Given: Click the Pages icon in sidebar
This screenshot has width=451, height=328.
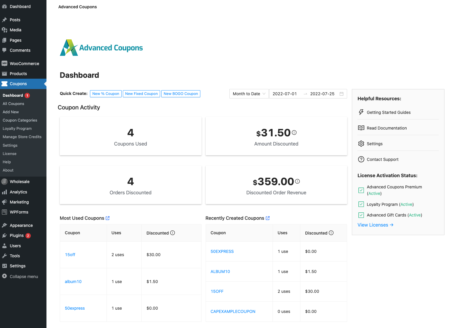Looking at the screenshot, I should pyautogui.click(x=4, y=40).
